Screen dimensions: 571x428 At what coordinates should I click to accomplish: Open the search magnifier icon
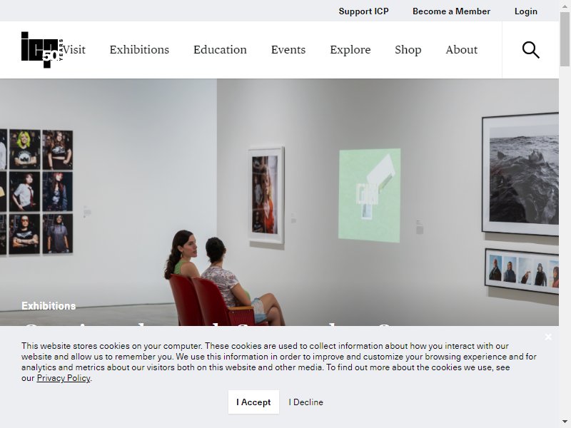click(530, 50)
